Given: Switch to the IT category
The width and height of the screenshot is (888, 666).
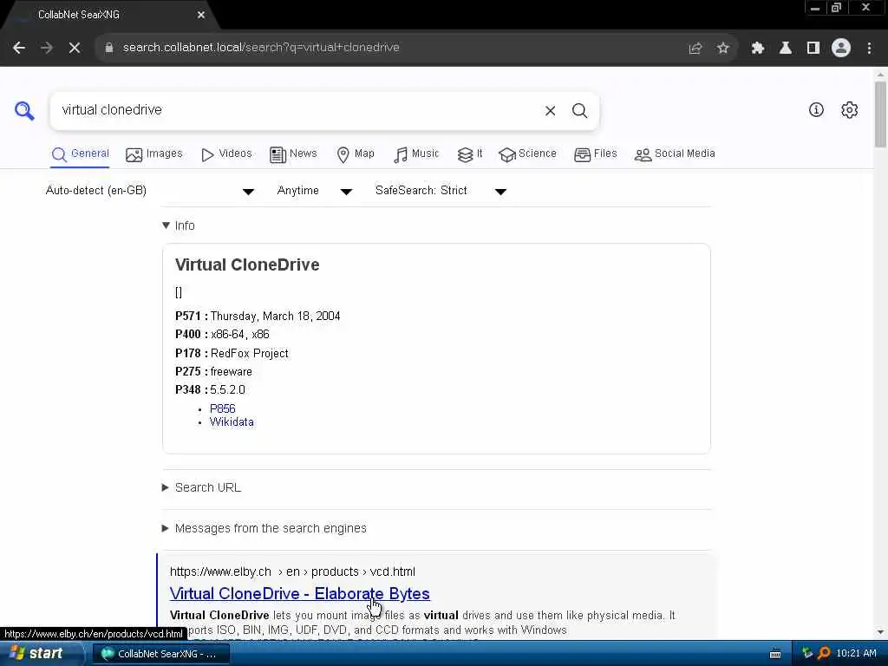Looking at the screenshot, I should (470, 154).
